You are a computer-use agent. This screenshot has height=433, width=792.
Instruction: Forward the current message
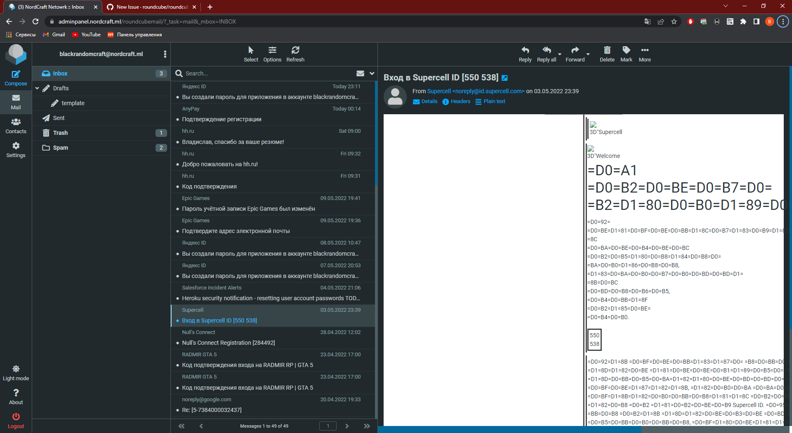coord(574,54)
